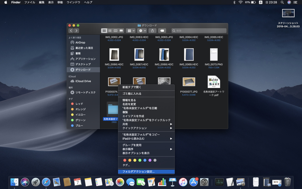Open 書類 in the sidebar
Viewport: 302px width, 189px height.
(x=83, y=53)
